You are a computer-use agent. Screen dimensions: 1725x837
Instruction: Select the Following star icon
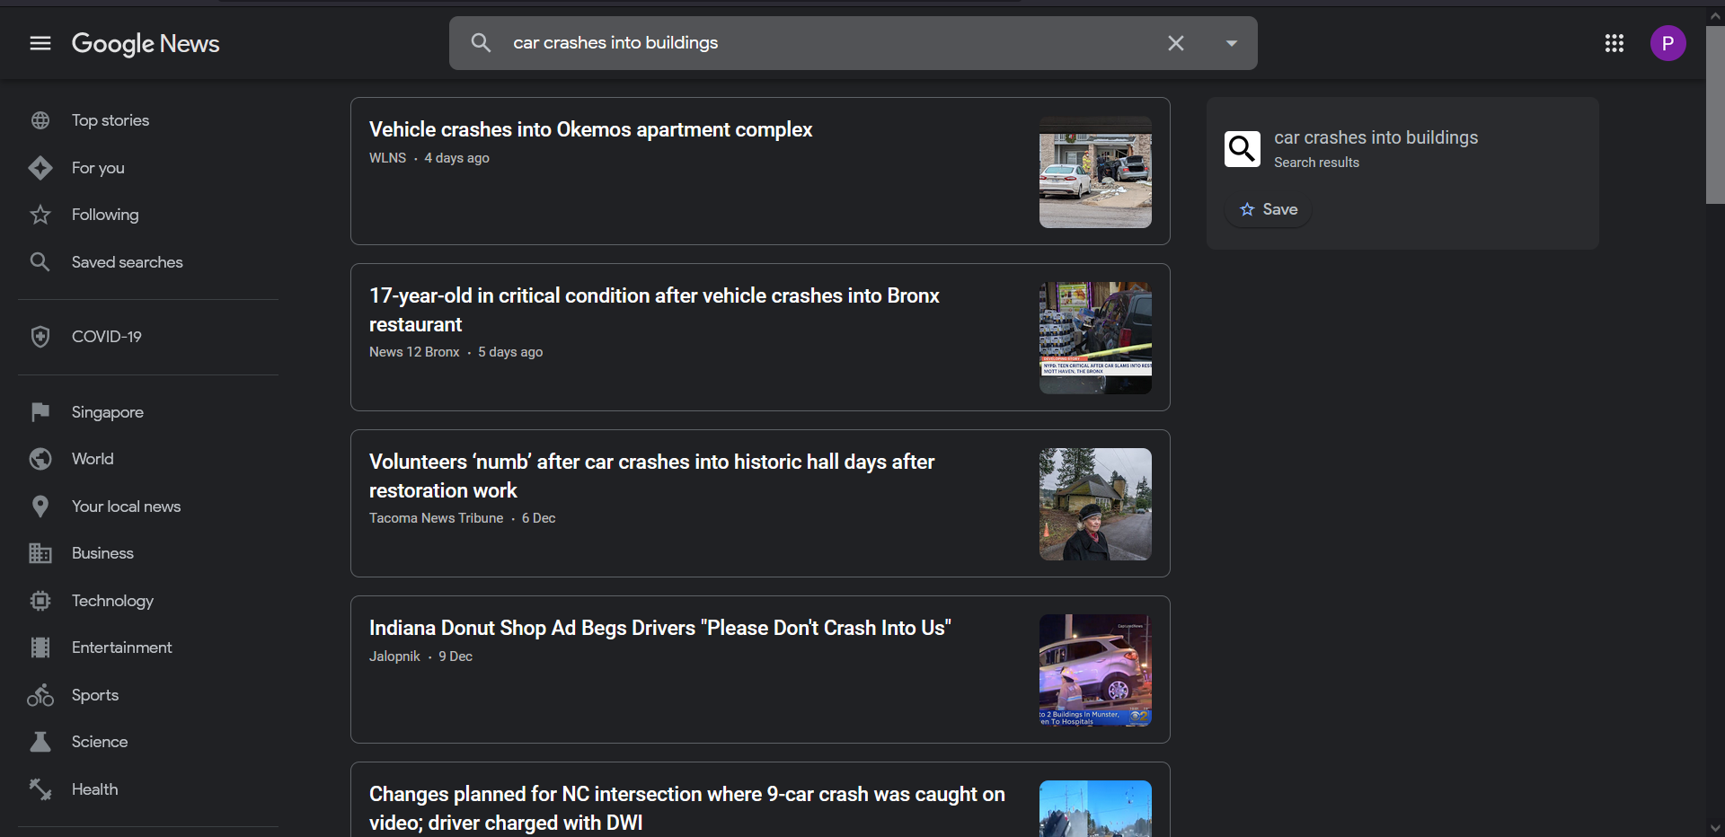pos(40,215)
